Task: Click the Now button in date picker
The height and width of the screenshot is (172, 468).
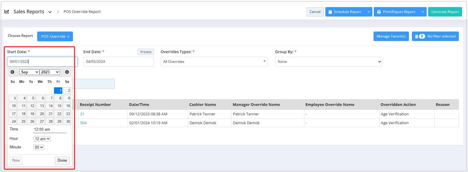Action: click(x=16, y=160)
